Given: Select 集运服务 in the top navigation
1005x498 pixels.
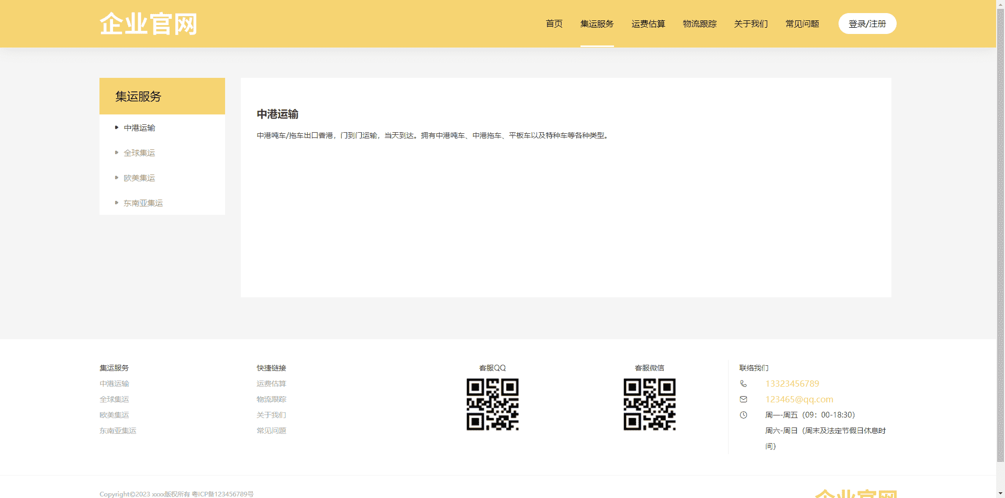Looking at the screenshot, I should pos(597,24).
